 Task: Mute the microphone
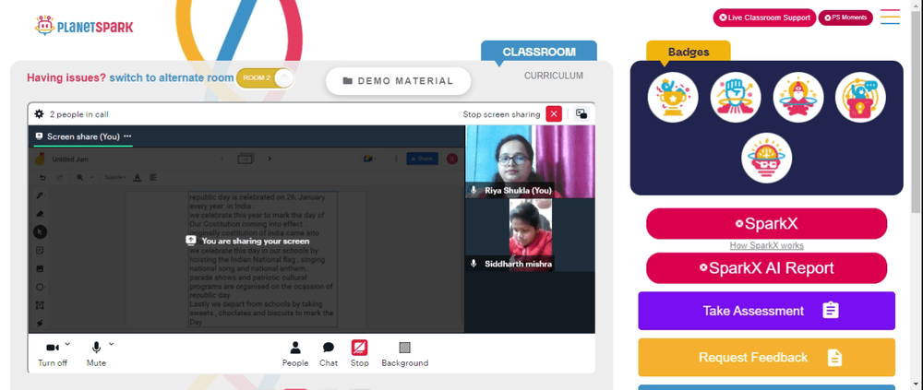click(x=97, y=348)
